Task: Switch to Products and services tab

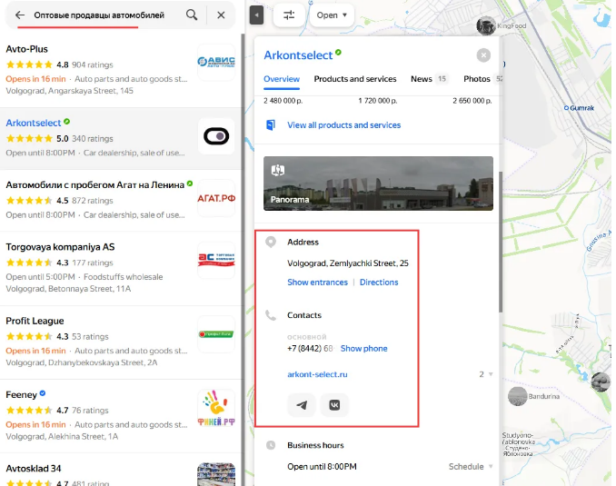Action: tap(355, 79)
